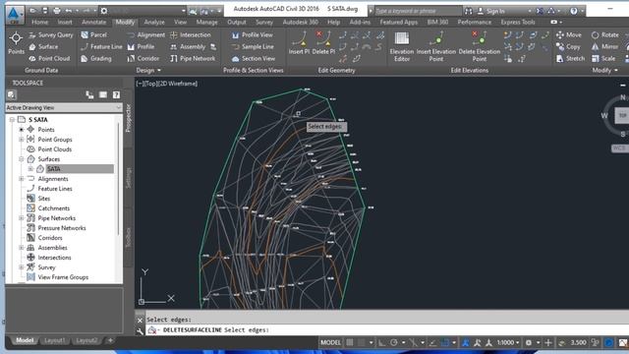The width and height of the screenshot is (629, 354).
Task: Expand Point Groups tree node
Action: [x=22, y=140]
